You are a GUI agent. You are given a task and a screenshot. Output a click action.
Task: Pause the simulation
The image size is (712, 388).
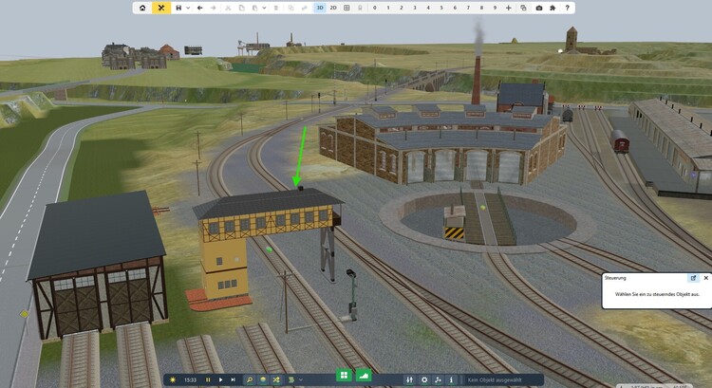tap(208, 379)
